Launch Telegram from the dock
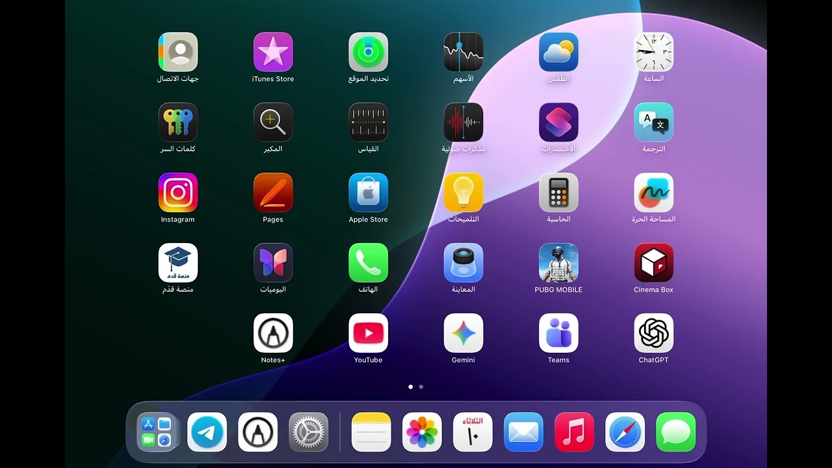The width and height of the screenshot is (832, 468). (207, 432)
